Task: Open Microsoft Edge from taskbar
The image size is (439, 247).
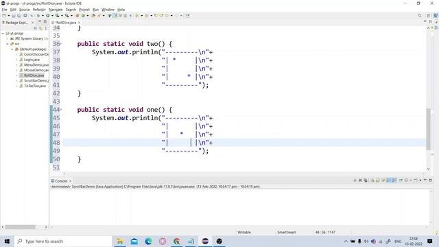Action: (x=148, y=241)
